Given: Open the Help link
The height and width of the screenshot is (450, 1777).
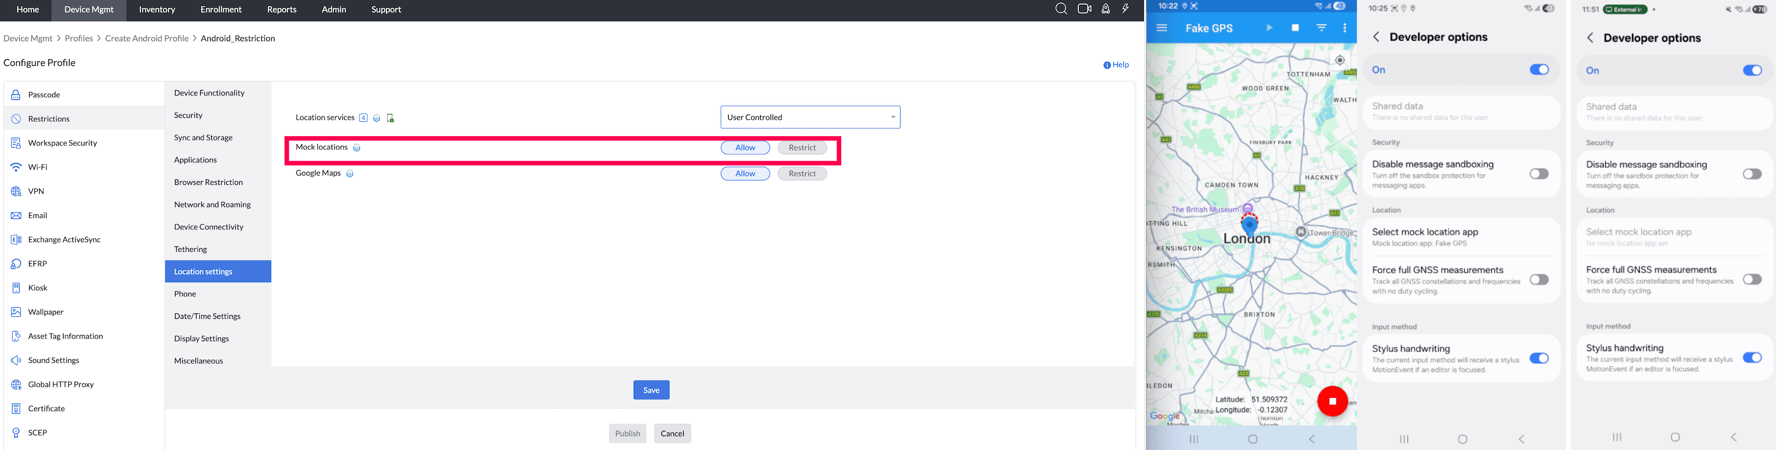Looking at the screenshot, I should click(x=1116, y=65).
